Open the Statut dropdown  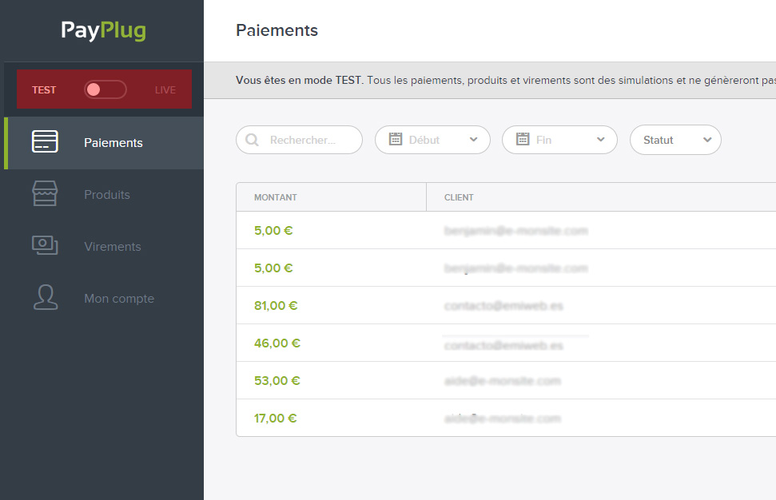[675, 139]
